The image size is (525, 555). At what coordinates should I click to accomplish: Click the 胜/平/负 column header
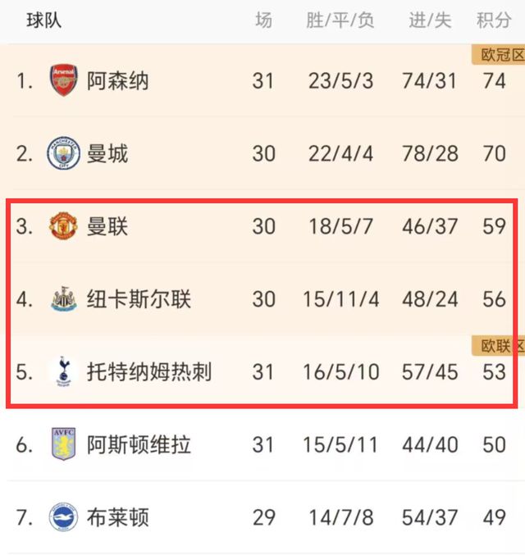coord(340,20)
